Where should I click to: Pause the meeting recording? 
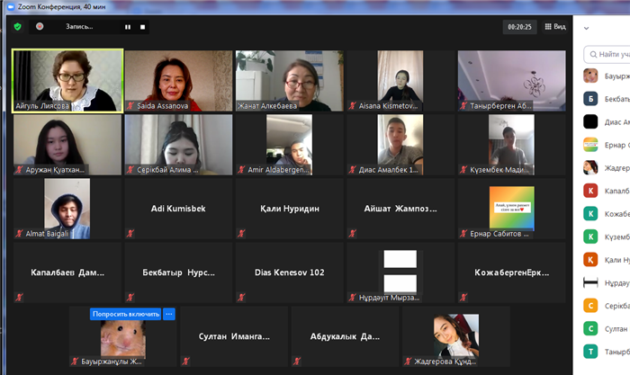point(128,27)
